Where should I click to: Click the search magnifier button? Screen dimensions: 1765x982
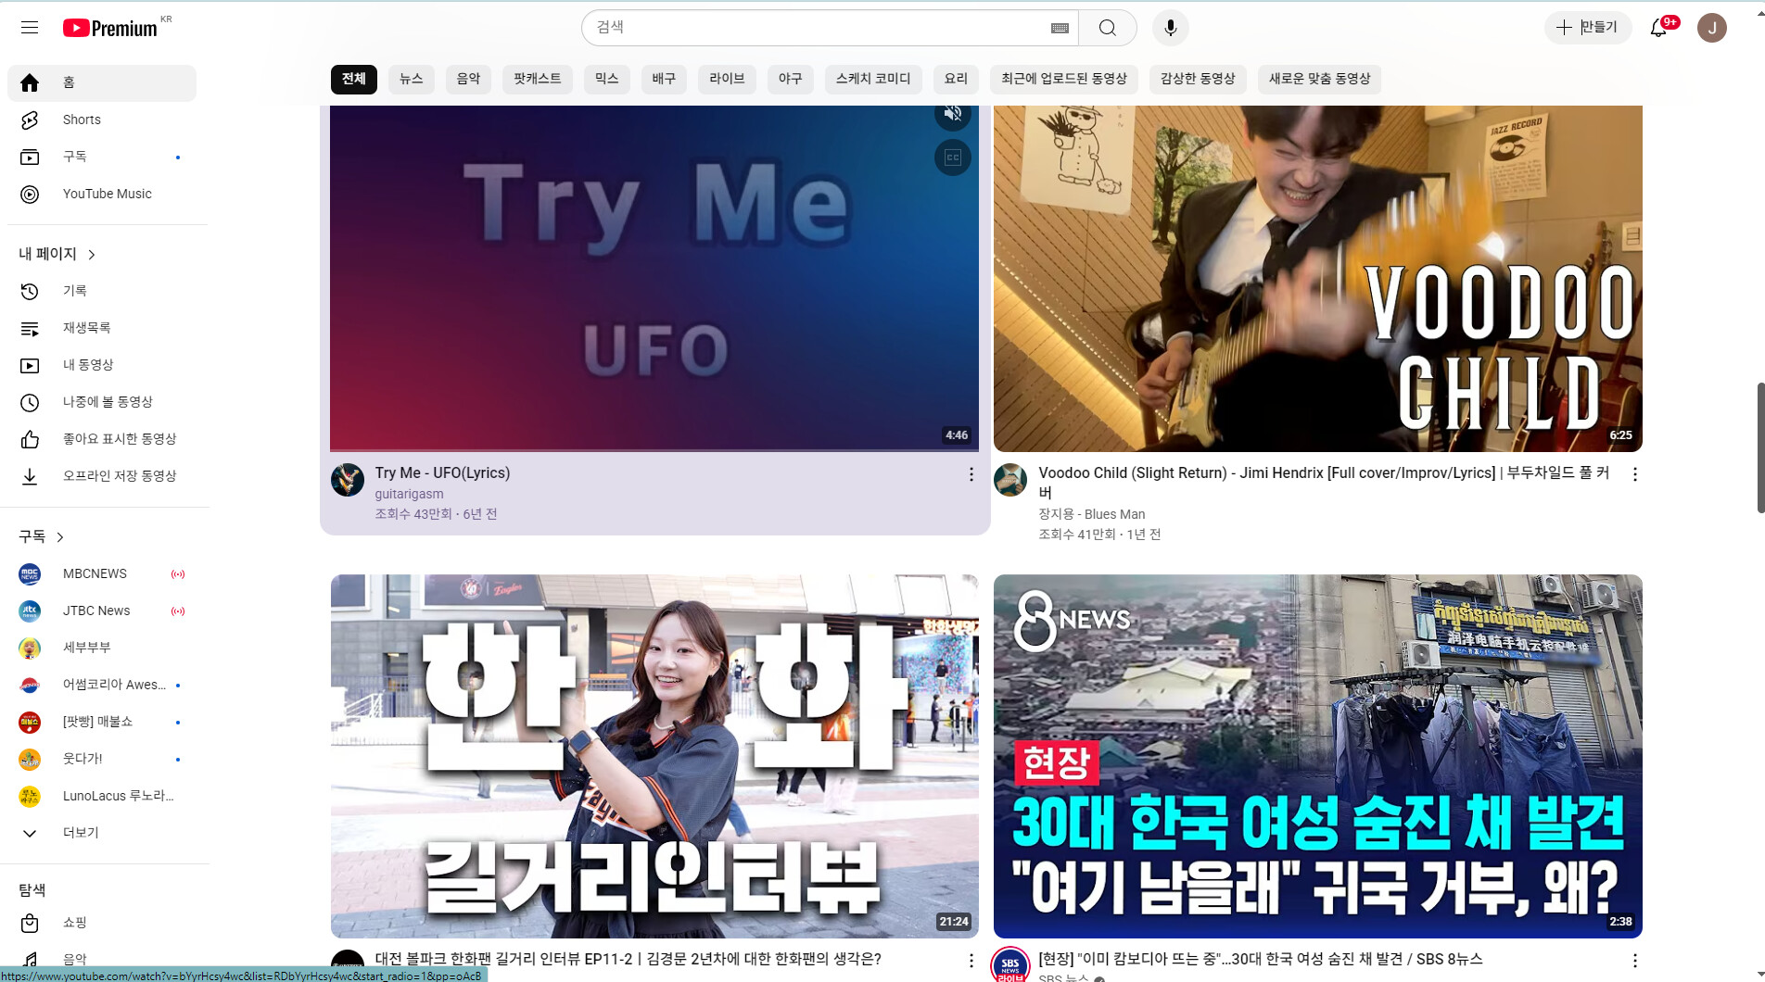[x=1107, y=28]
